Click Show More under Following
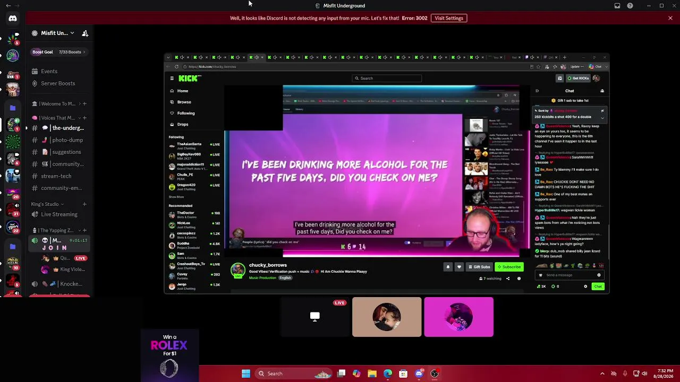Screen dimensions: 680x382 point(176,197)
